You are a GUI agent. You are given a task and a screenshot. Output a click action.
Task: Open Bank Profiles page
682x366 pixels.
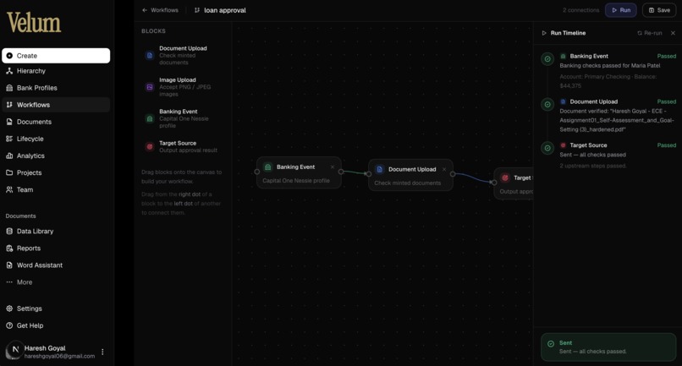coord(56,88)
